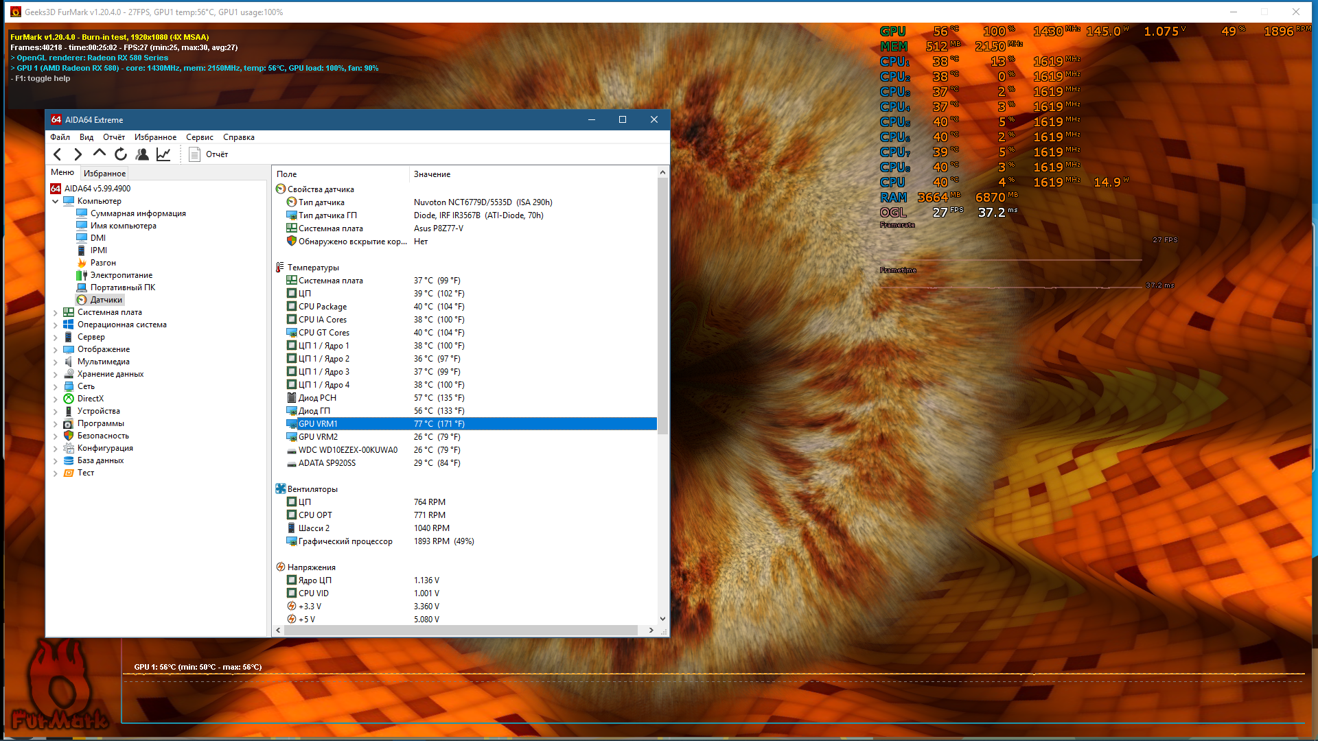This screenshot has height=741, width=1318.
Task: Click the Up level arrow icon
Action: pos(100,154)
